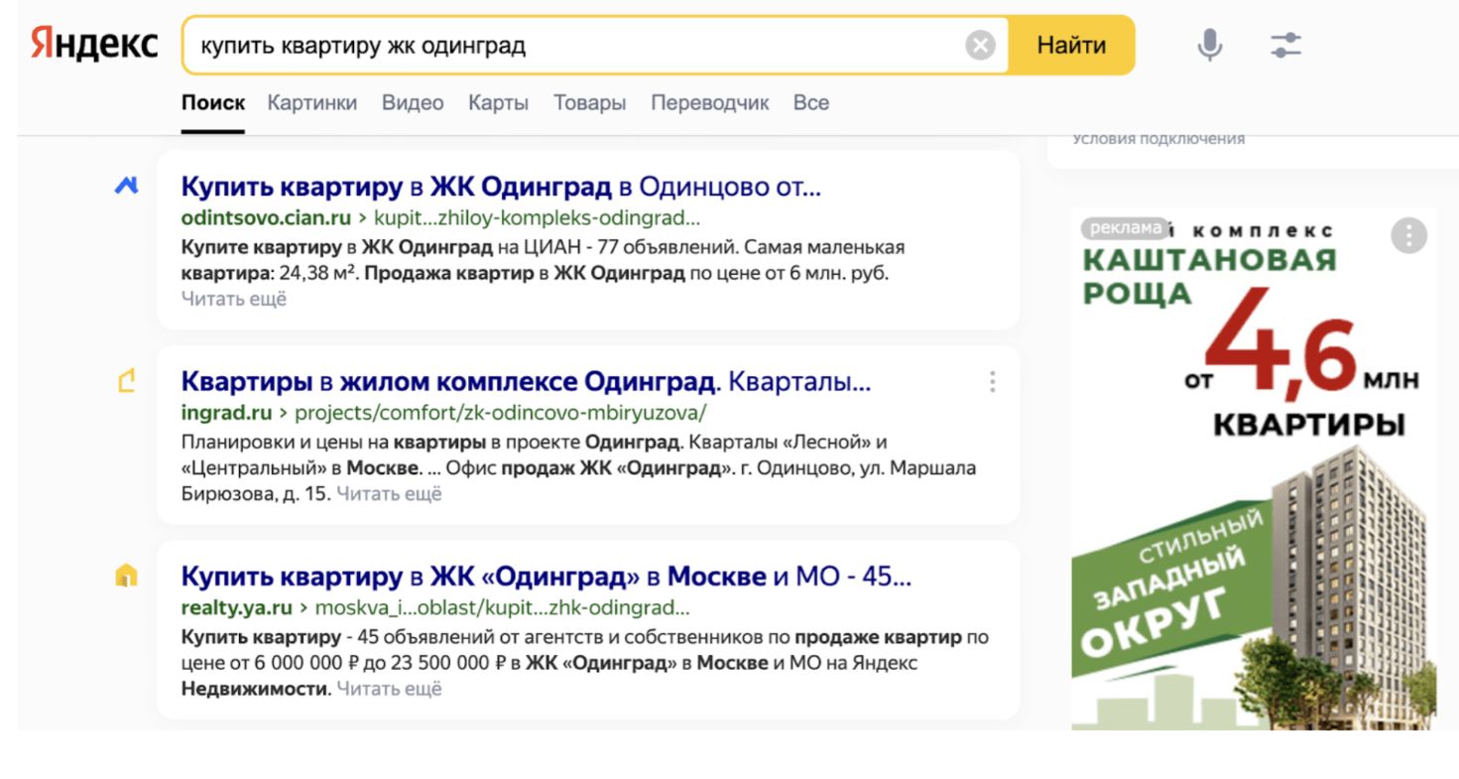Click moskva_i…oblast/kupit…zhk-odingrad path link
The image size is (1459, 779).
(502, 607)
